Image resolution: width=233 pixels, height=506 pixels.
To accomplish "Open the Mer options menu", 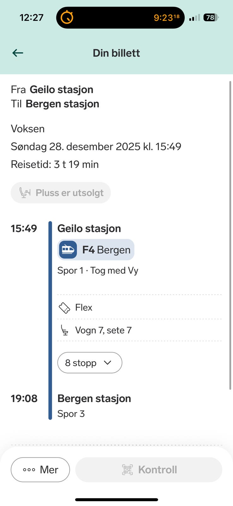I will click(x=40, y=470).
